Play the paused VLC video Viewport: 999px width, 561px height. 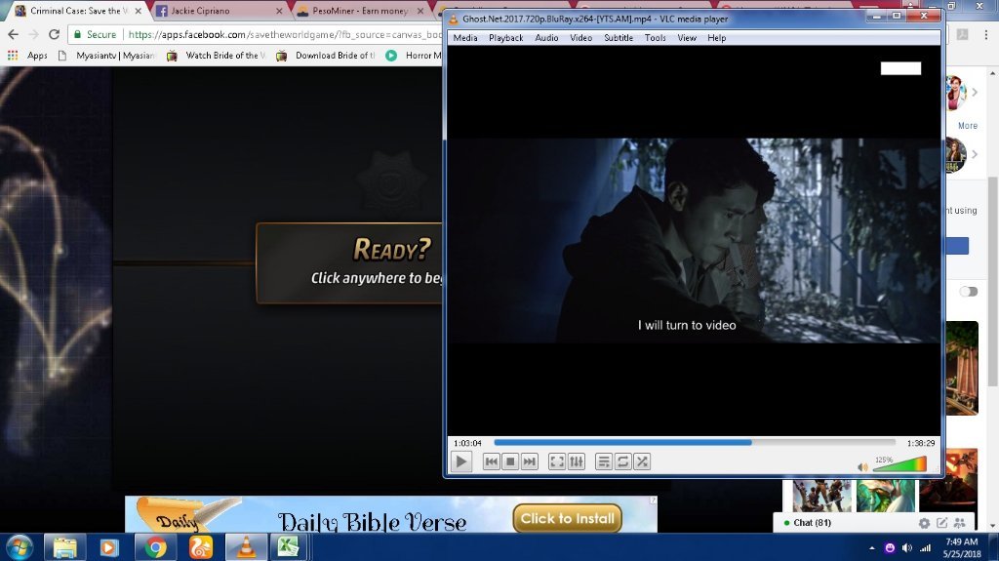(x=461, y=461)
